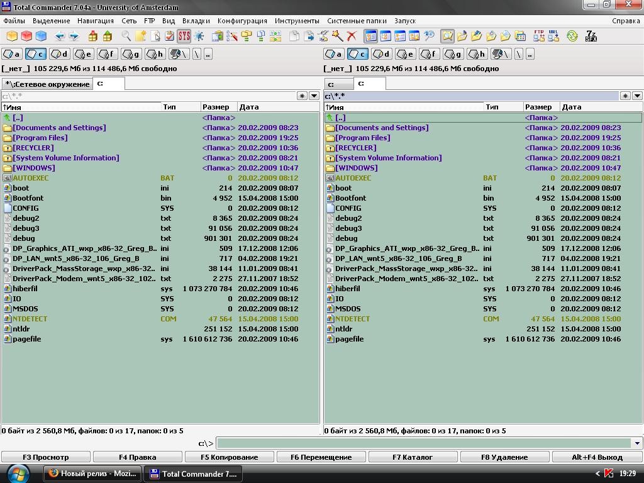Switch right panel to drive f
Screen dimensions: 644x483
click(429, 54)
